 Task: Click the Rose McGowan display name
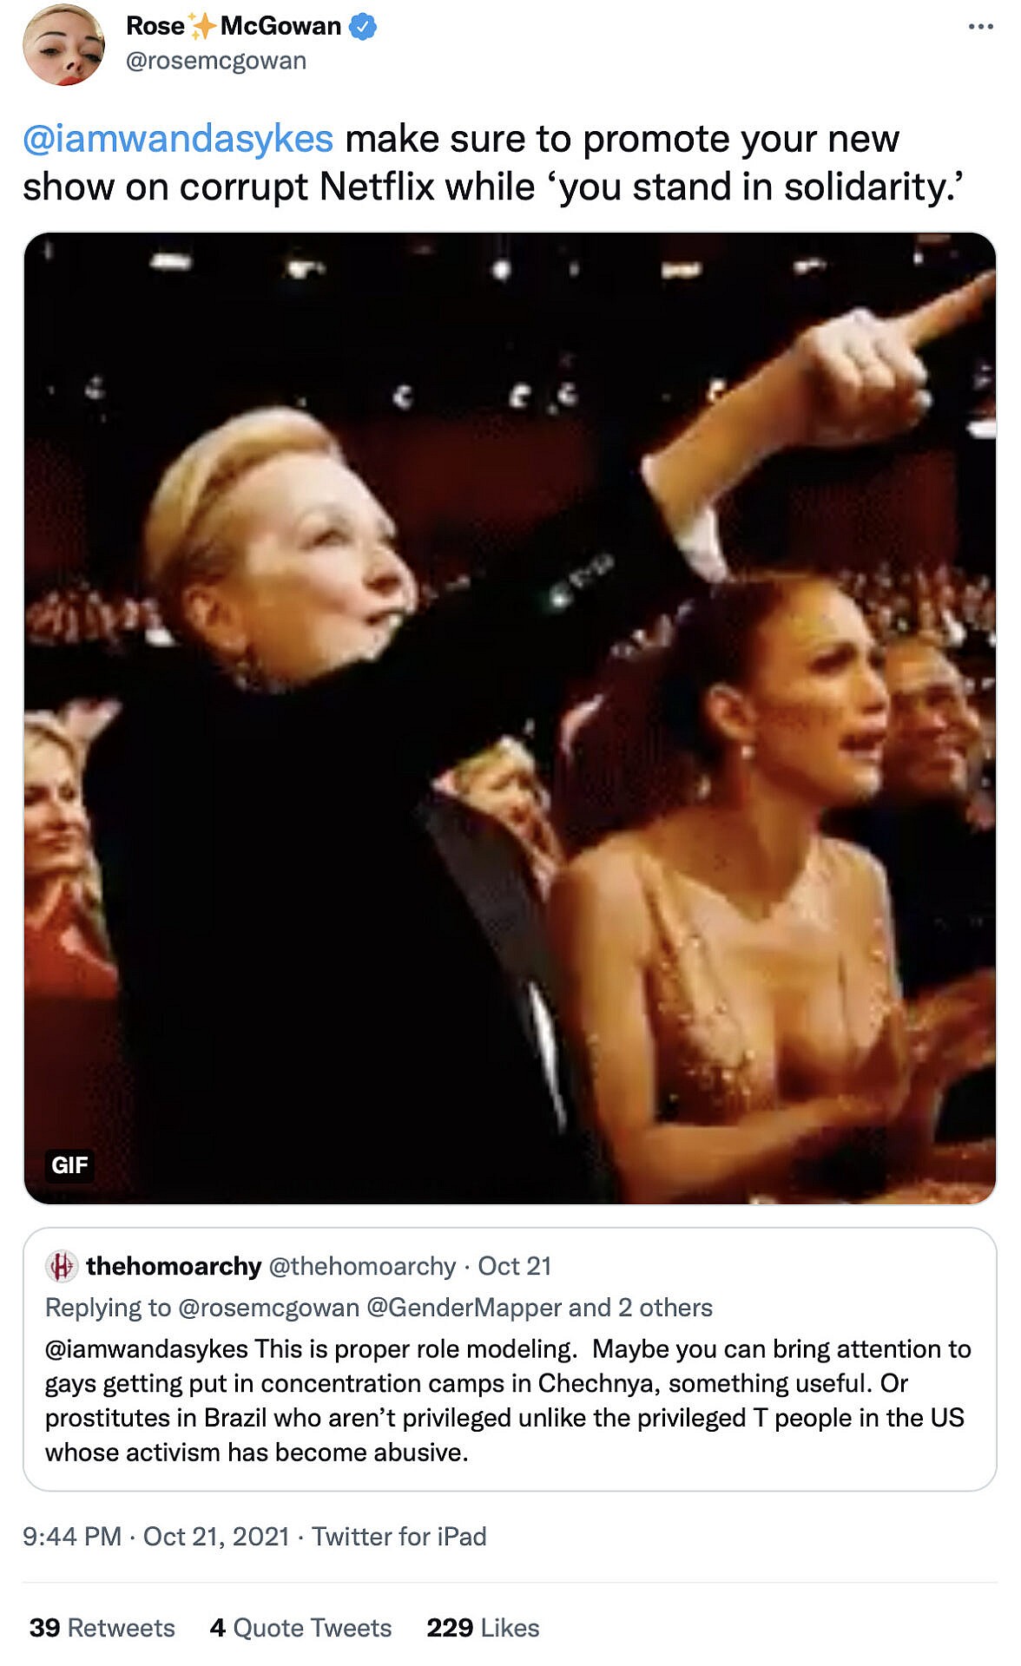(x=234, y=26)
